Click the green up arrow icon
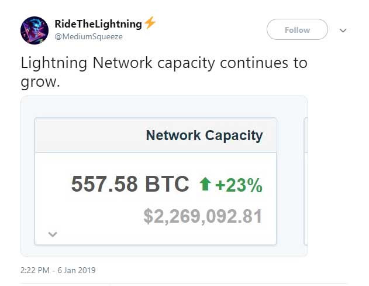Screen dimensions: 369x286 [205, 185]
